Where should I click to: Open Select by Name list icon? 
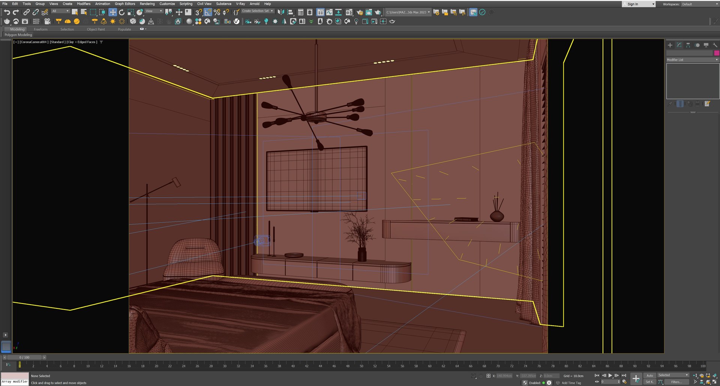coord(84,12)
